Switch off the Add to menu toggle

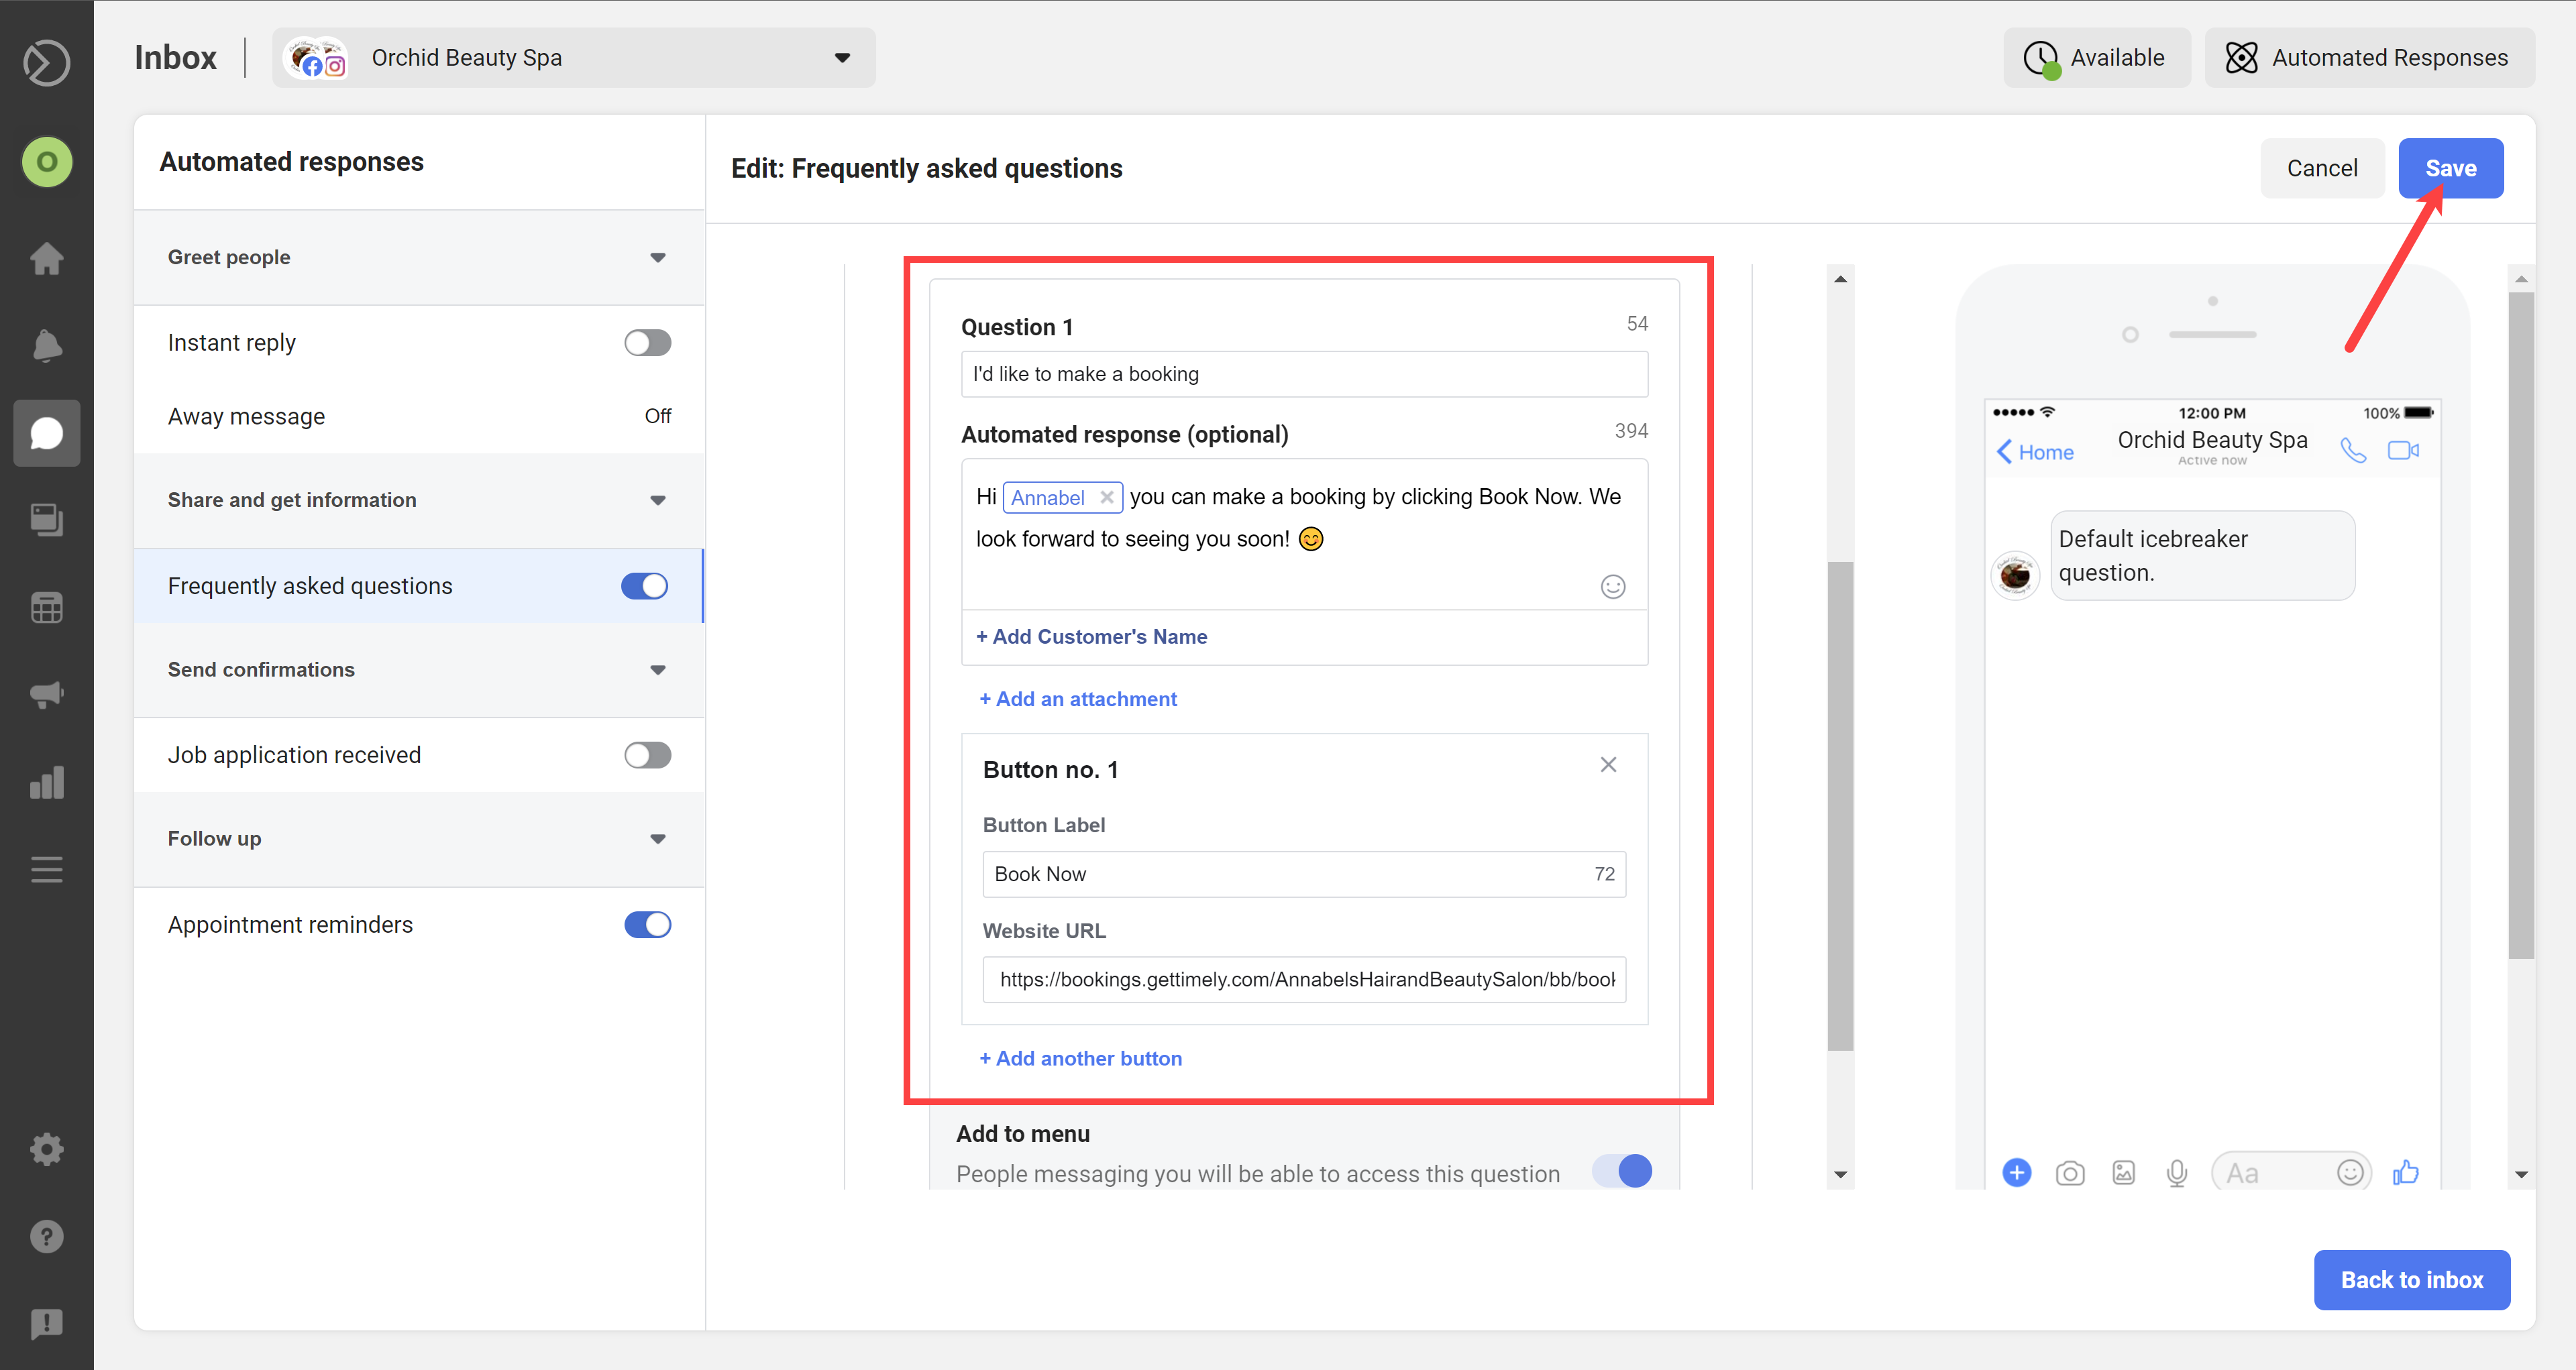1623,1171
